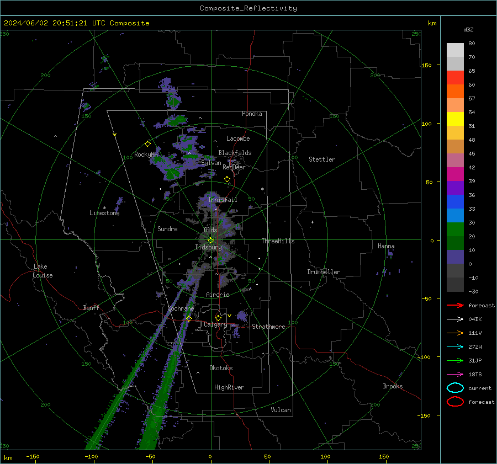
Task: Select the red 60-65 dBZ color swatch
Action: pos(455,78)
